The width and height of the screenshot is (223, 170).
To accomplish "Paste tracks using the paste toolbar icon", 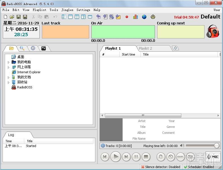I will tap(47, 17).
